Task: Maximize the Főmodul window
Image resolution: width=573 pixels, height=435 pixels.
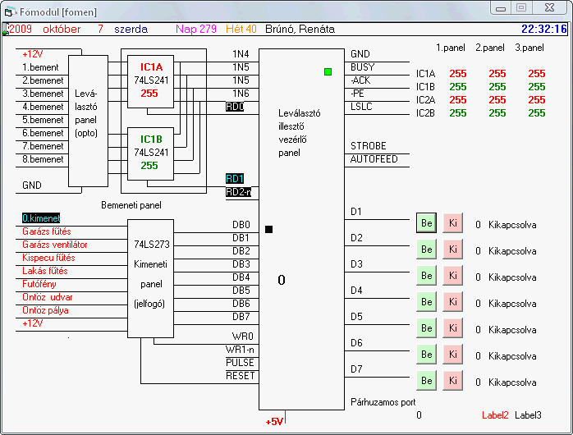Action: click(x=521, y=7)
